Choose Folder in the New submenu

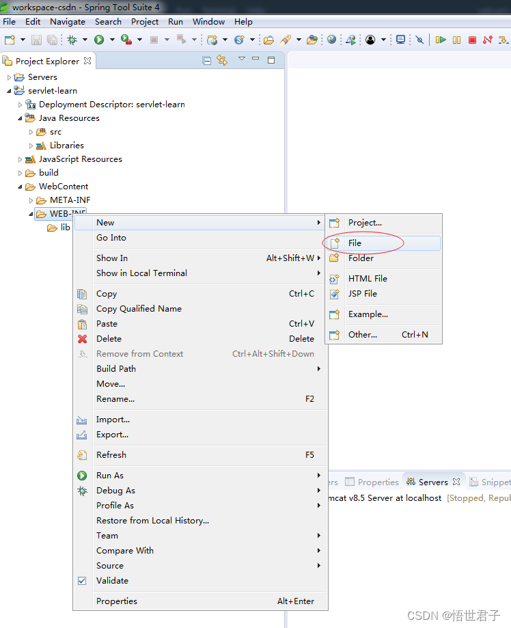(383, 258)
